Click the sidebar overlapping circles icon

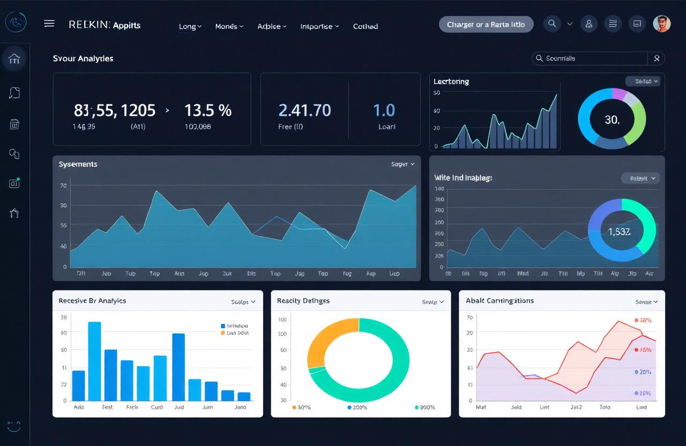(x=14, y=154)
